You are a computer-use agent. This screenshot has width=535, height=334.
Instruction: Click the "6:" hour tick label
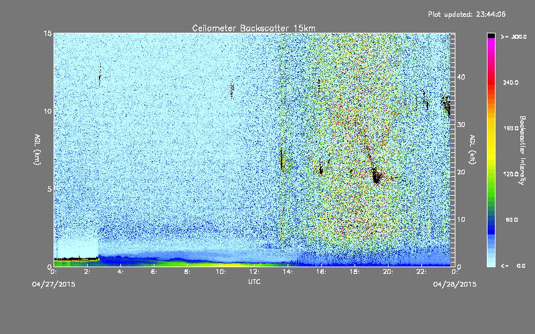(x=154, y=272)
